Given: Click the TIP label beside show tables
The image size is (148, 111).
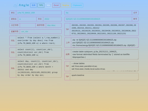Looking at the screenshot, I should click(x=67, y=66).
